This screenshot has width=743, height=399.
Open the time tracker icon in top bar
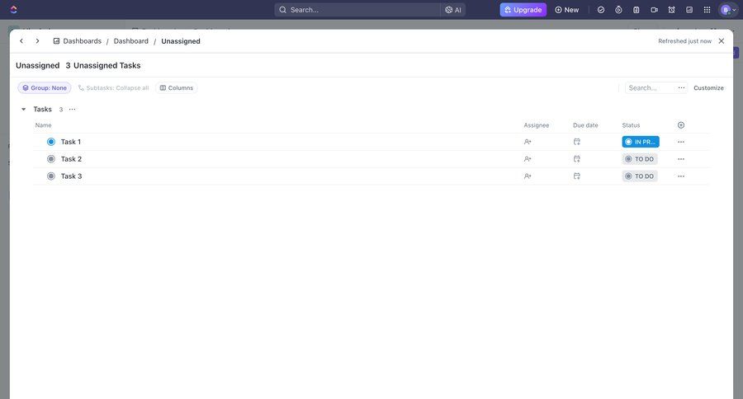tap(618, 9)
